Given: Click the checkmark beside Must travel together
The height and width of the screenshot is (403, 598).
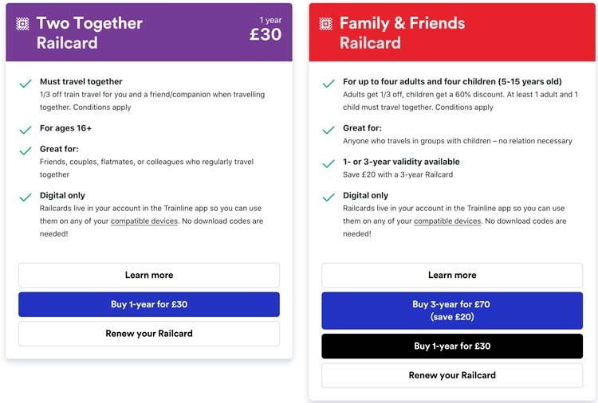Looking at the screenshot, I should coord(26,84).
